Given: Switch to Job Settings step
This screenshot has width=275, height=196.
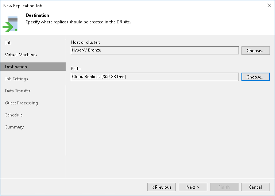Looking at the screenshot, I should pos(16,79).
